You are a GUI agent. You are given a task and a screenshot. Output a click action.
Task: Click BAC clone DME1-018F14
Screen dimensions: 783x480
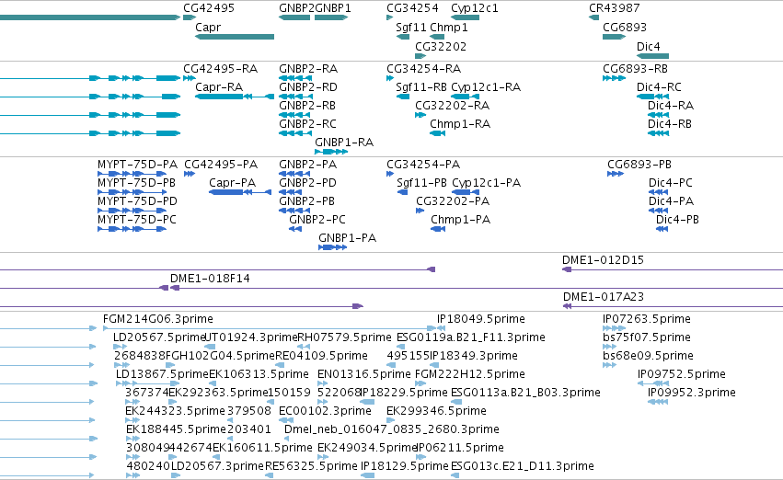tap(210, 279)
